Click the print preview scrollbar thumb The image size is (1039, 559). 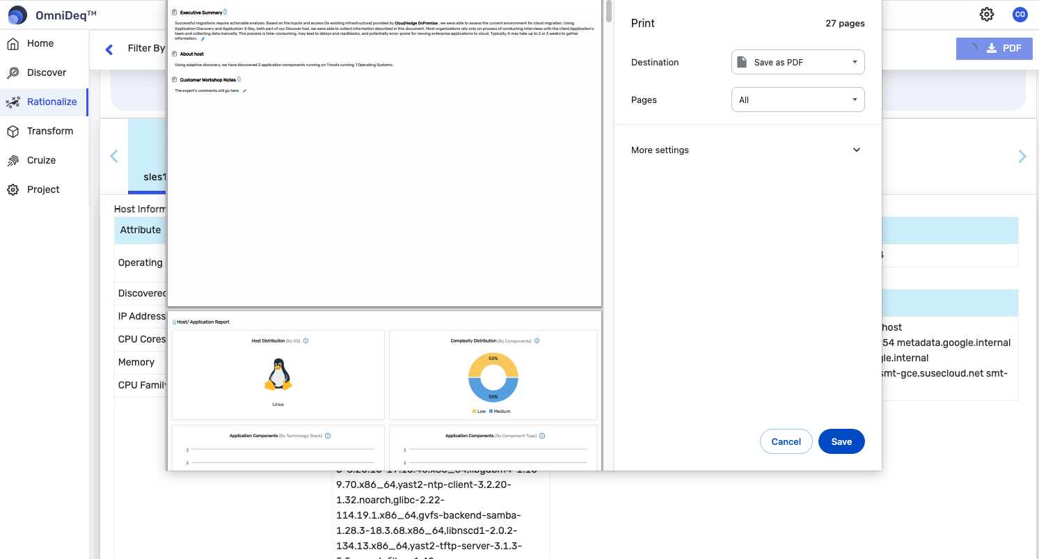coord(609,11)
